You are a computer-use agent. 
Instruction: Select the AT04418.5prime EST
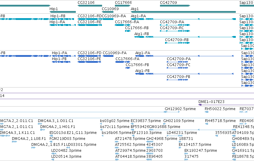click(117, 160)
